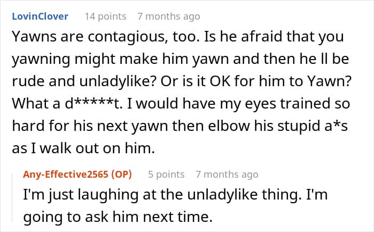
Task: Click the 14 points score label
Action: point(105,16)
